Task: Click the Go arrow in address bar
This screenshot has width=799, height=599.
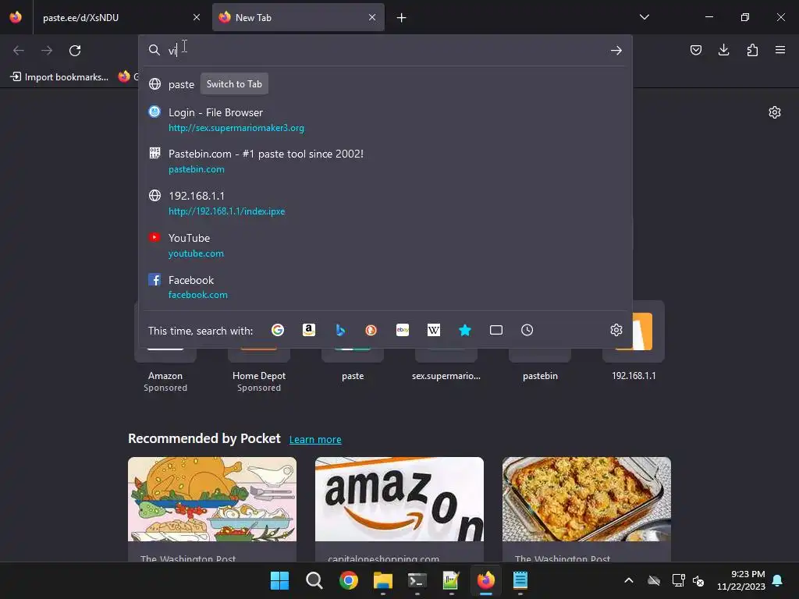Action: click(x=616, y=51)
